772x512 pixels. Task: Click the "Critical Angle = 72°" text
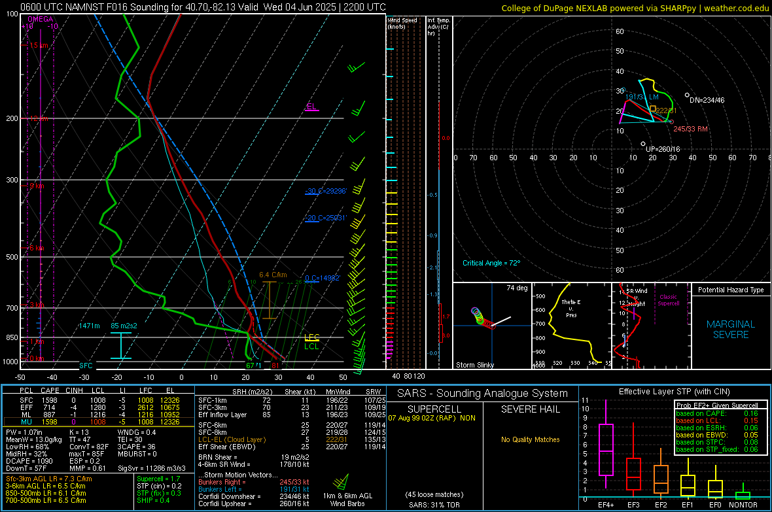point(491,264)
